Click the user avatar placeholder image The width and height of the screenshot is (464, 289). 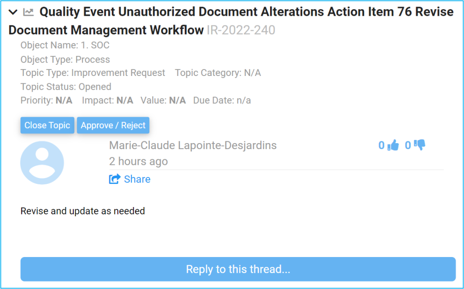(42, 163)
